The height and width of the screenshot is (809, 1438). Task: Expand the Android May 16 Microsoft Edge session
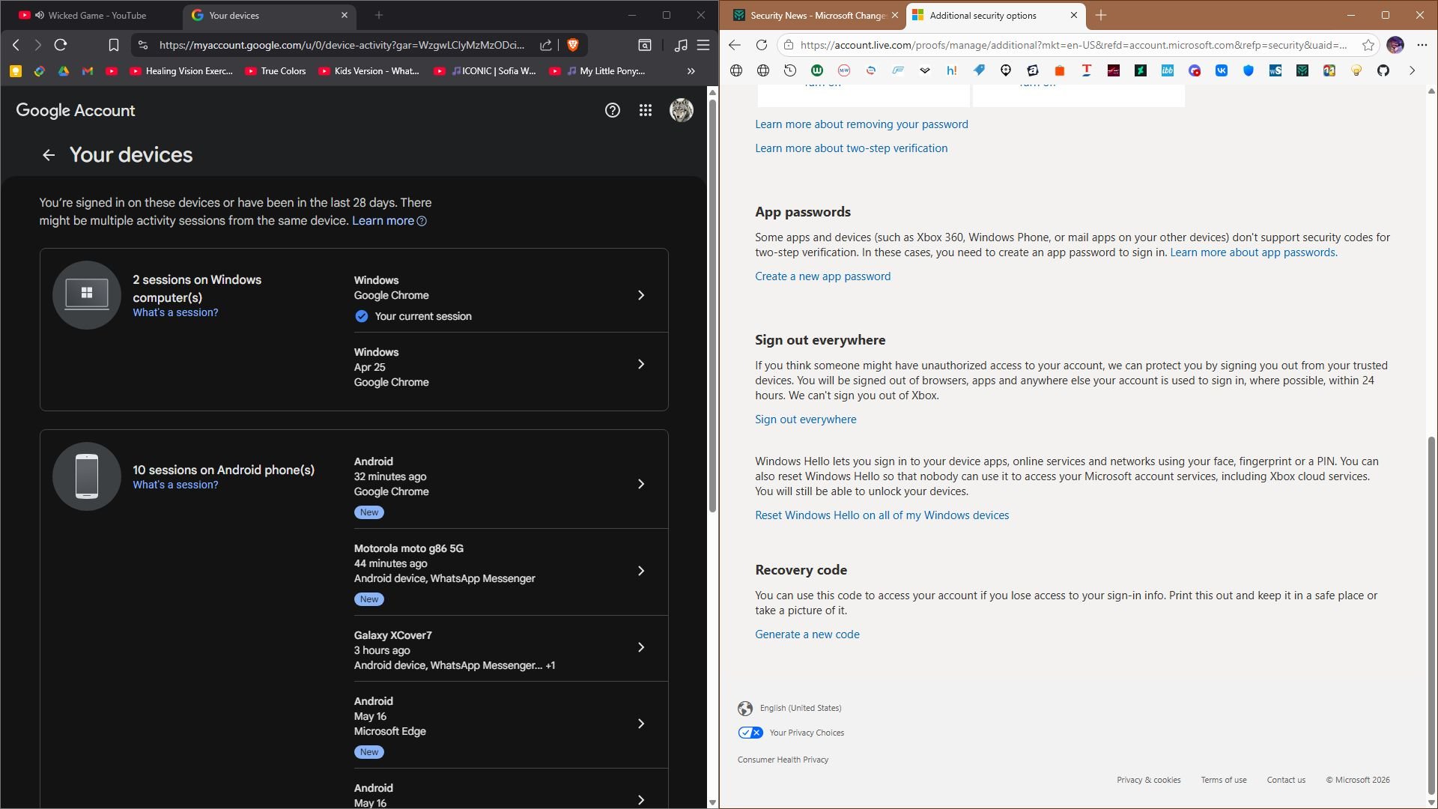511,725
